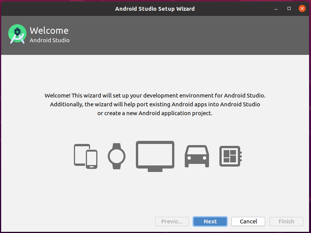Click the Android TV screen icon
The width and height of the screenshot is (311, 233).
click(x=155, y=156)
